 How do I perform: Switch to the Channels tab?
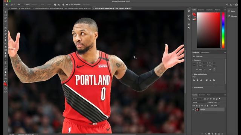click(x=202, y=95)
